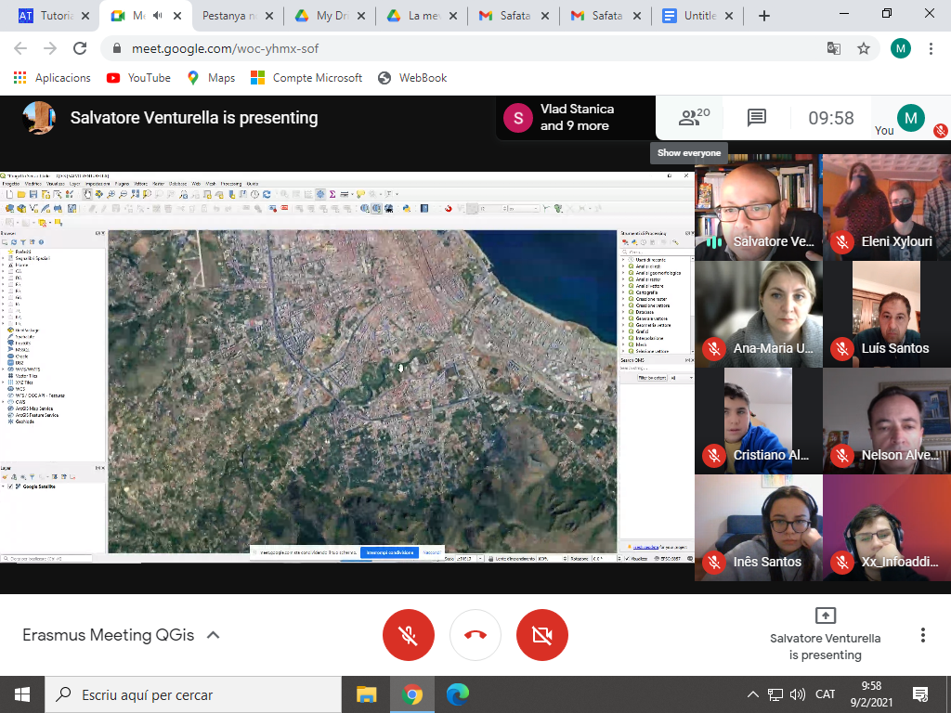Open the Chrome profile M avatar menu
Screen dimensions: 951x713
click(x=900, y=48)
